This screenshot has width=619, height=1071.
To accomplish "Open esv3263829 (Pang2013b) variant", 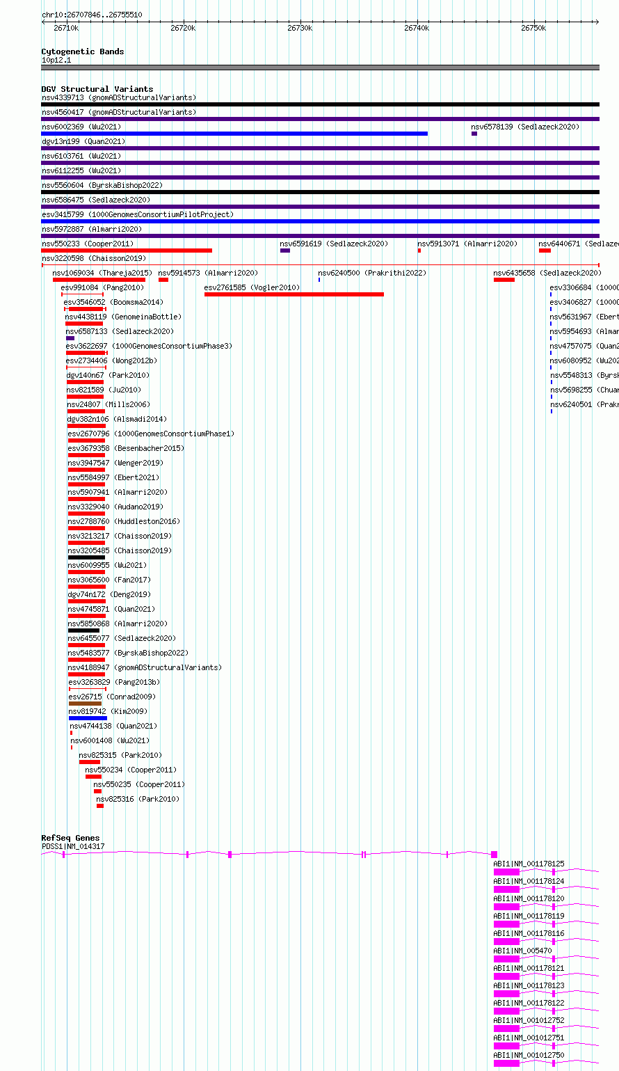I will 114,682.
